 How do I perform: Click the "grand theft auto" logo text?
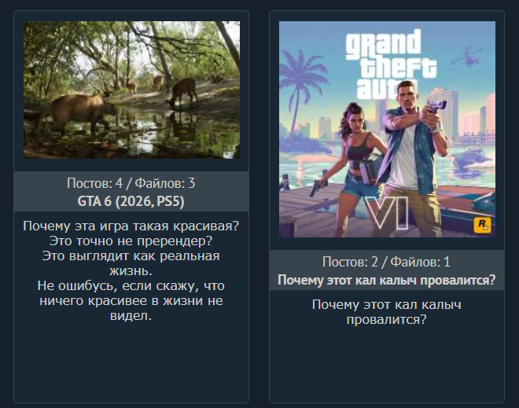391,64
